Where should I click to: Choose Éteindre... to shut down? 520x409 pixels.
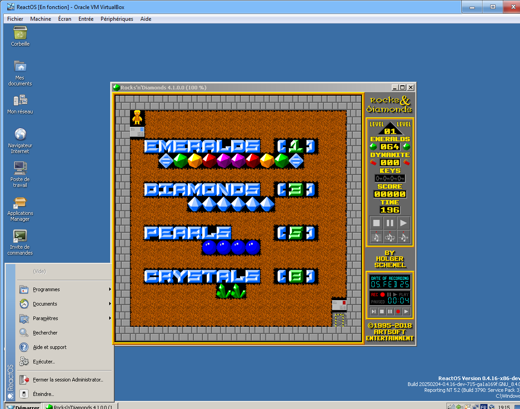(65, 394)
